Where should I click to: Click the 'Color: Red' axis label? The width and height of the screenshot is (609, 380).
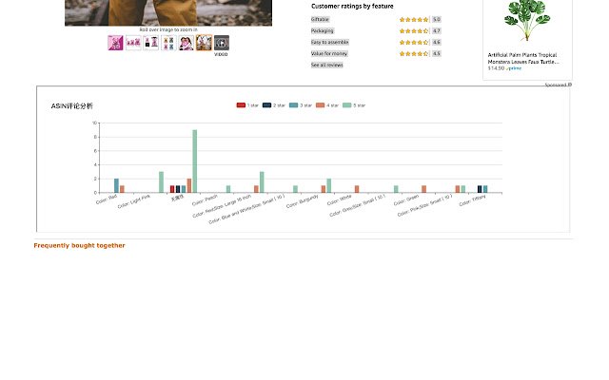coord(107,199)
